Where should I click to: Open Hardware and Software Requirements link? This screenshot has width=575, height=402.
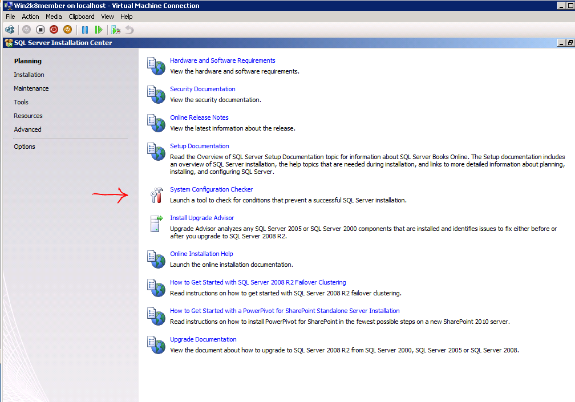(x=222, y=60)
